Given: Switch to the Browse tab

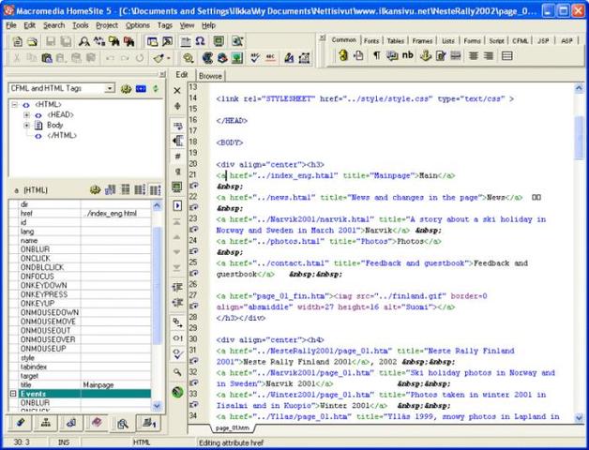Looking at the screenshot, I should tap(210, 76).
